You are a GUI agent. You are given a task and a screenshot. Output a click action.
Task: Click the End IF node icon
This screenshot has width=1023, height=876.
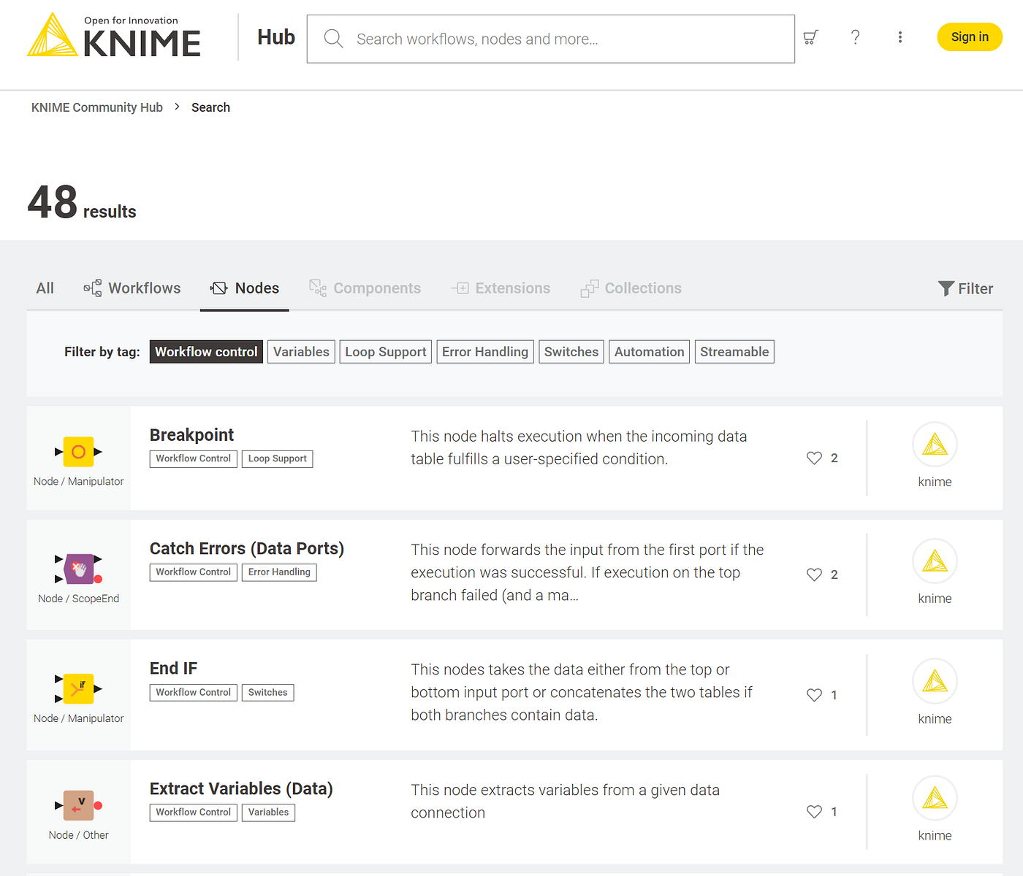coord(78,688)
